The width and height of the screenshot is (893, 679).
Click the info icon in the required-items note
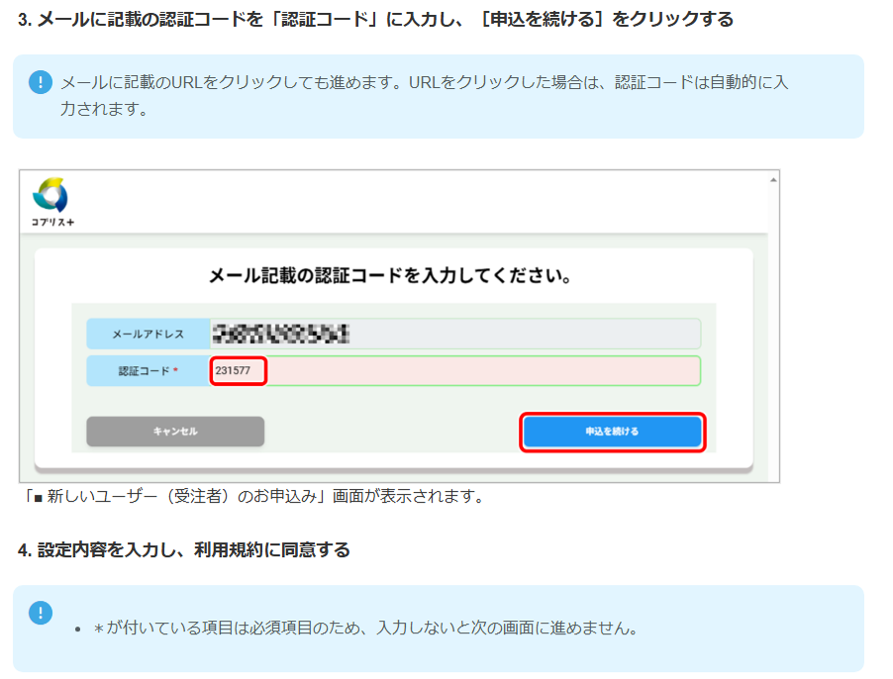coord(41,613)
